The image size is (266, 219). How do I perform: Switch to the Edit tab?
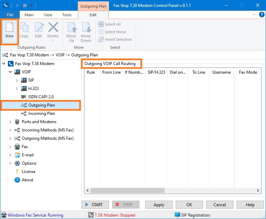click(93, 15)
